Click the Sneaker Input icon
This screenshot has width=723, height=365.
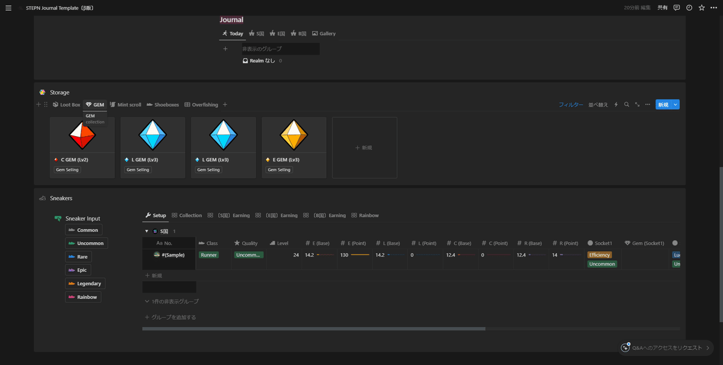tap(58, 219)
